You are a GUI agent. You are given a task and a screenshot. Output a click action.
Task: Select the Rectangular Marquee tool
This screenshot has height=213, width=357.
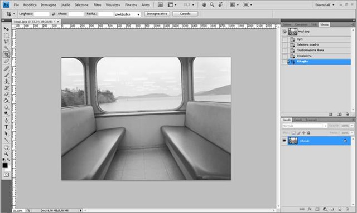point(6,35)
